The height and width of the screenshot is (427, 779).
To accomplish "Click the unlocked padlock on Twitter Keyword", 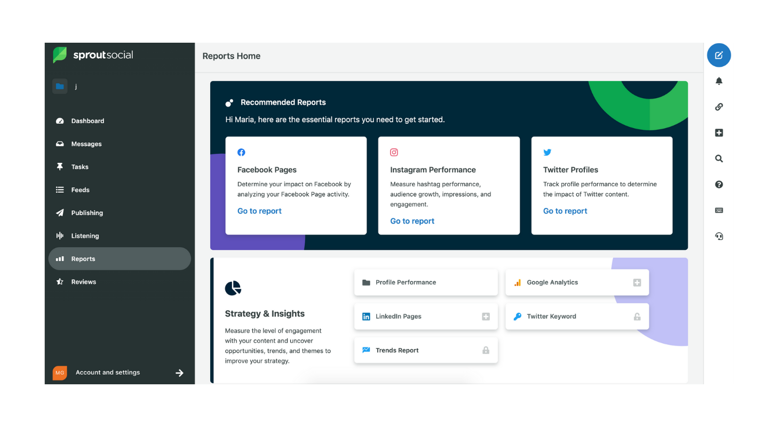I will [x=637, y=317].
